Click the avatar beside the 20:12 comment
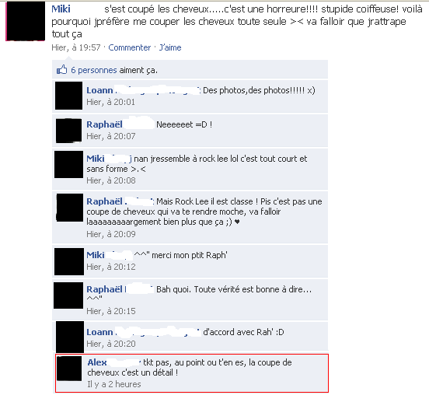Image resolution: width=429 pixels, height=395 pixels. [69, 261]
